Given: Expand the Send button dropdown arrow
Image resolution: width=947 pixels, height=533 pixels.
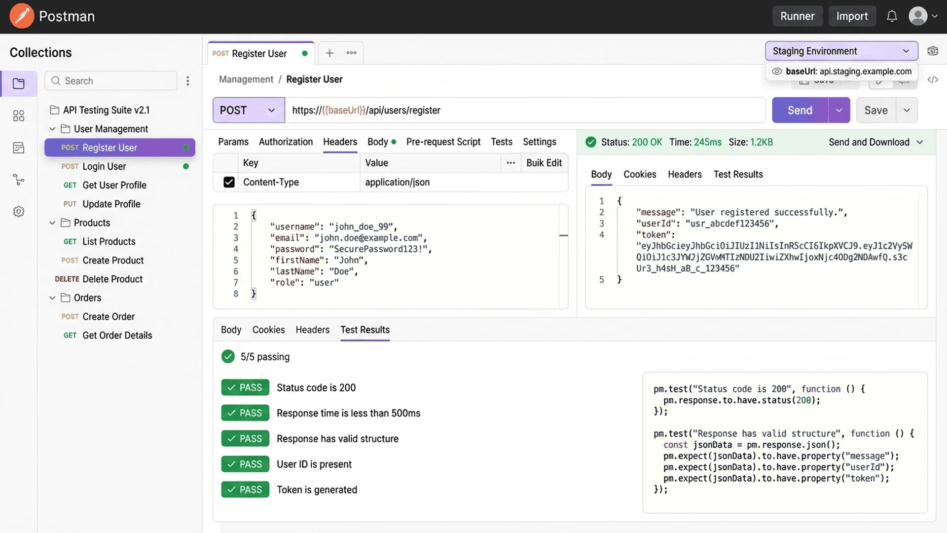Looking at the screenshot, I should coord(839,110).
